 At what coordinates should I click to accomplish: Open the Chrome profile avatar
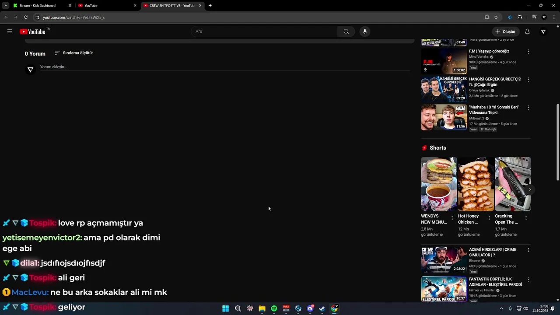[x=544, y=17]
